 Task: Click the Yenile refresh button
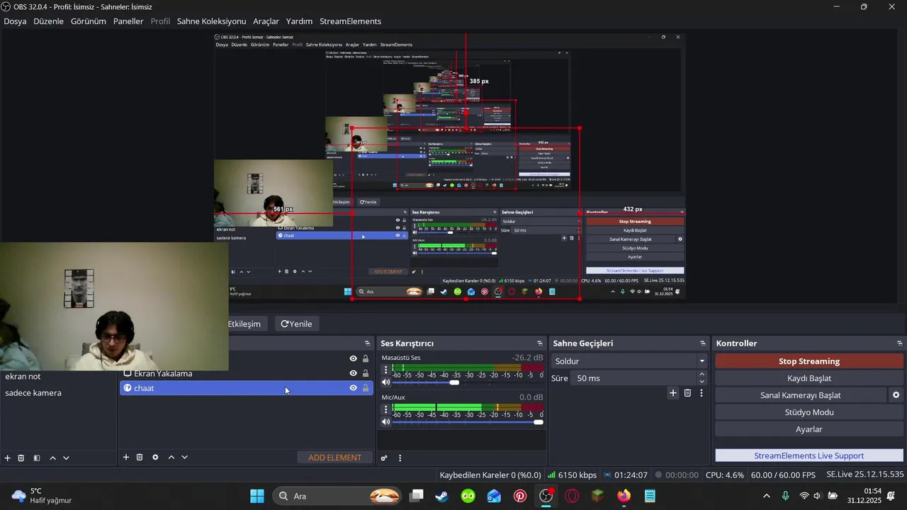tap(296, 324)
